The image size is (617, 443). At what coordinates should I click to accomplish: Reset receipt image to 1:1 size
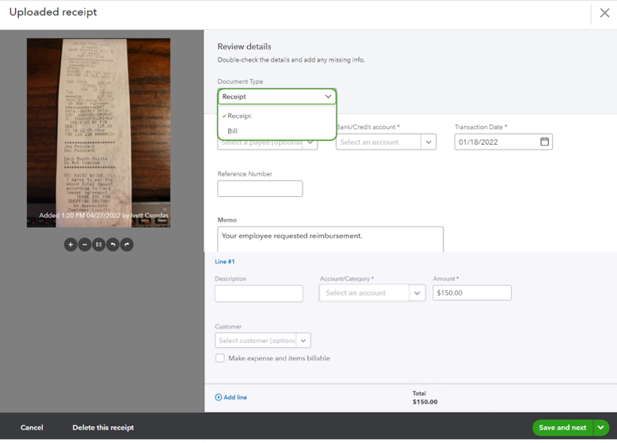(x=98, y=244)
